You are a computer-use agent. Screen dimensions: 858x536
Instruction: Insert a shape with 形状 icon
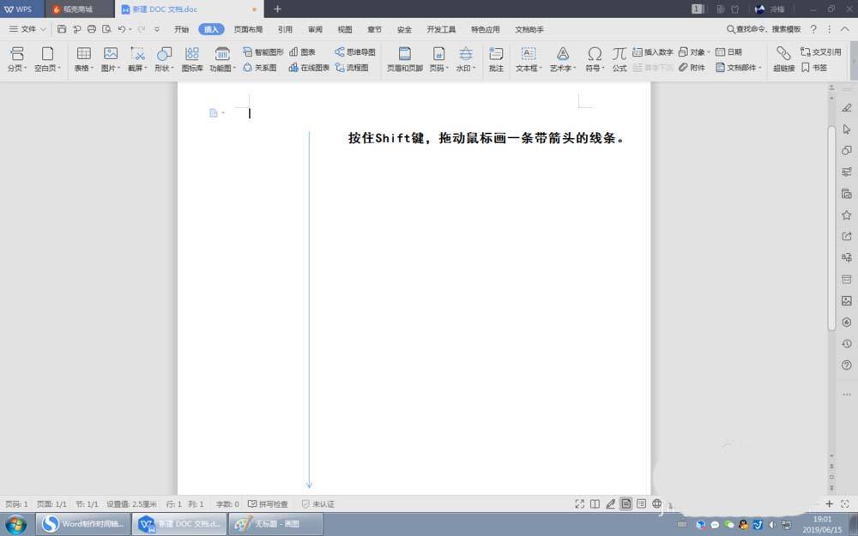(x=163, y=57)
